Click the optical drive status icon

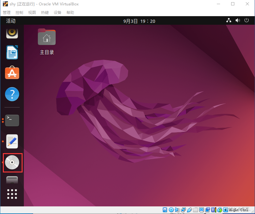click(171, 210)
